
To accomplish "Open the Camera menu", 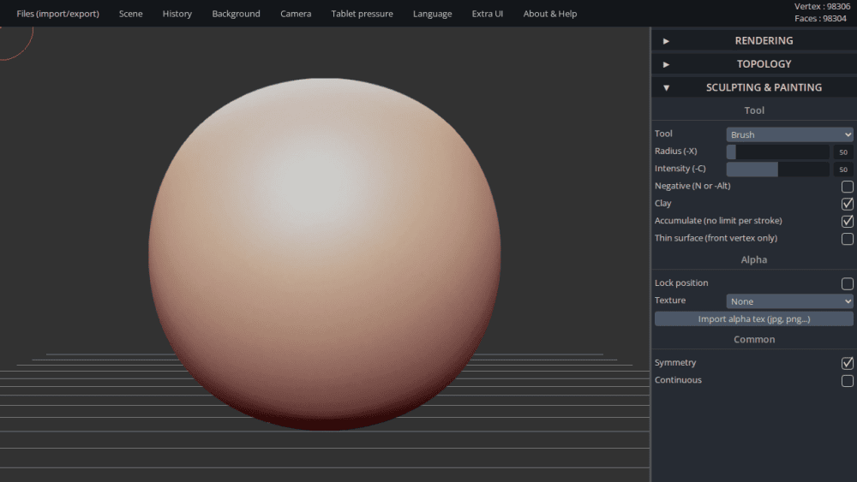I will pyautogui.click(x=296, y=14).
